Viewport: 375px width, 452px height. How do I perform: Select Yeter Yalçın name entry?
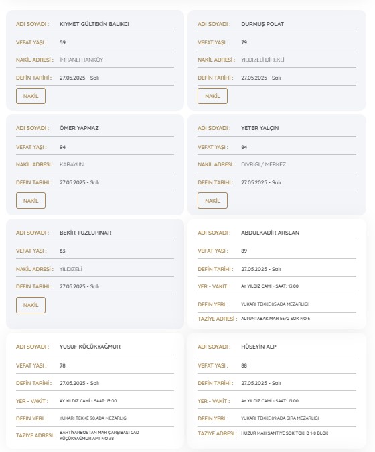pyautogui.click(x=260, y=128)
